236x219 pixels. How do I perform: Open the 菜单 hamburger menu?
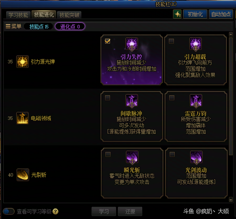(x=13, y=26)
